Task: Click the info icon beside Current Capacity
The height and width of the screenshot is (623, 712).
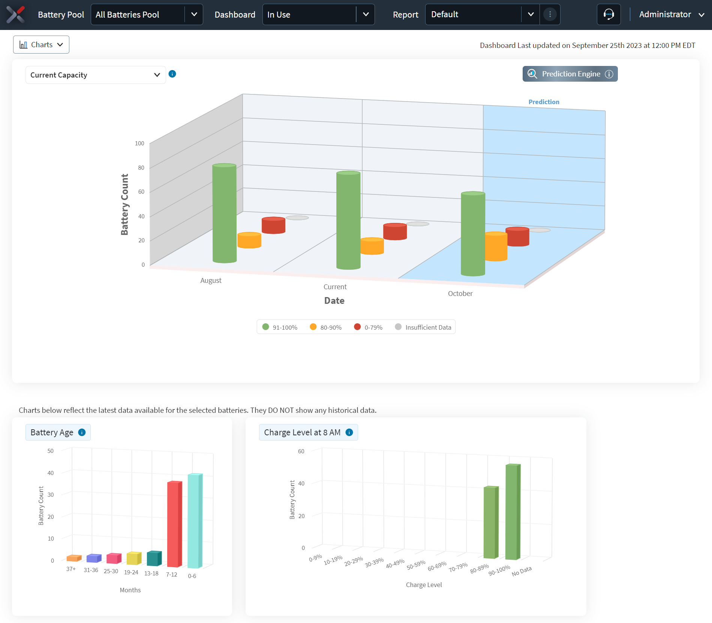Action: (172, 74)
